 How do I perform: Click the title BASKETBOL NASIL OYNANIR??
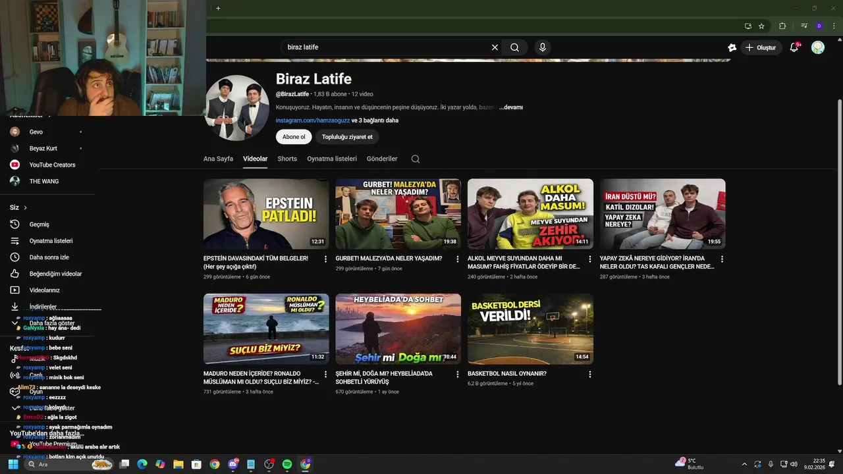(x=507, y=374)
